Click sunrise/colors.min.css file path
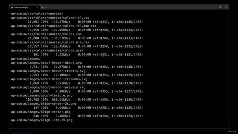The width and height of the screenshot is (238, 134). tap(50, 42)
